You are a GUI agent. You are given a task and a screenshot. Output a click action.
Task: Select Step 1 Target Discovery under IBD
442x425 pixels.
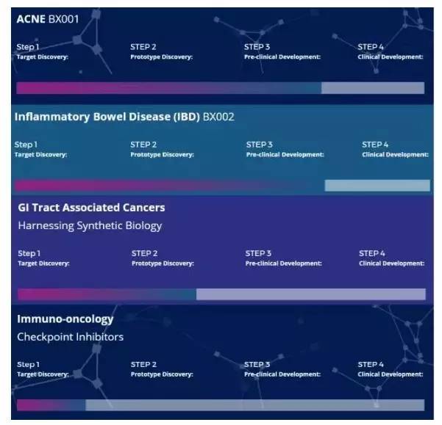40,150
